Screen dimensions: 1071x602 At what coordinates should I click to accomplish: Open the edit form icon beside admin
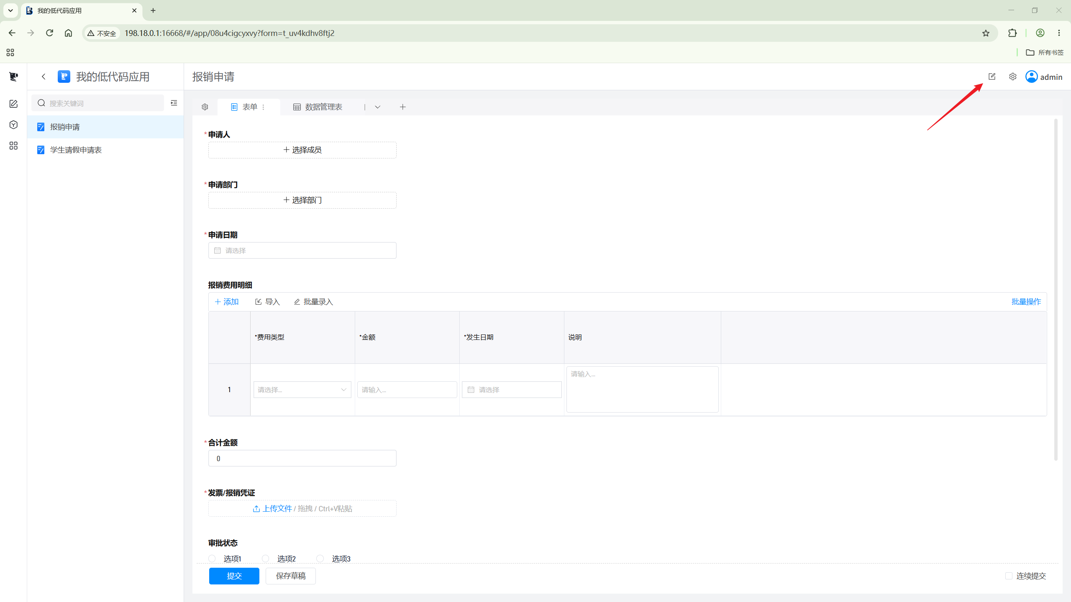point(992,77)
